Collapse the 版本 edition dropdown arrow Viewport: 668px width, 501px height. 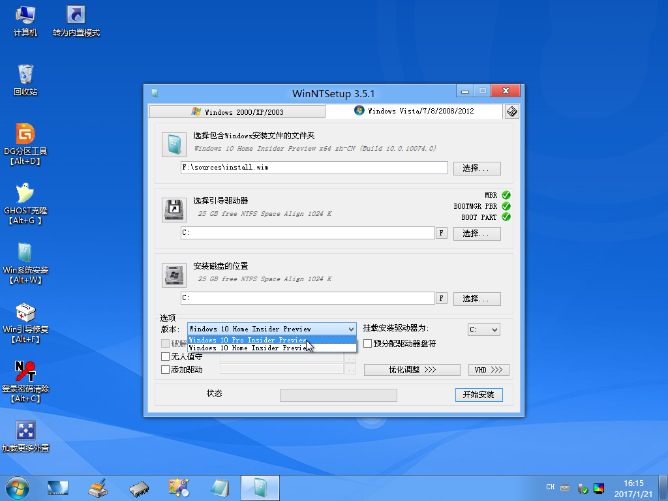pos(351,329)
